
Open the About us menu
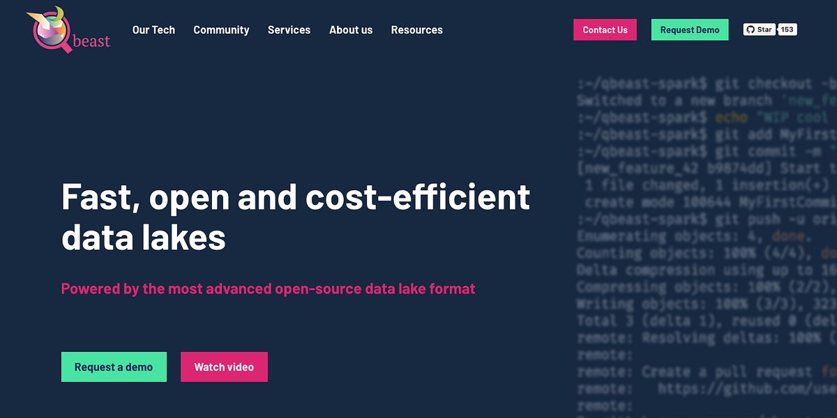[x=351, y=30]
